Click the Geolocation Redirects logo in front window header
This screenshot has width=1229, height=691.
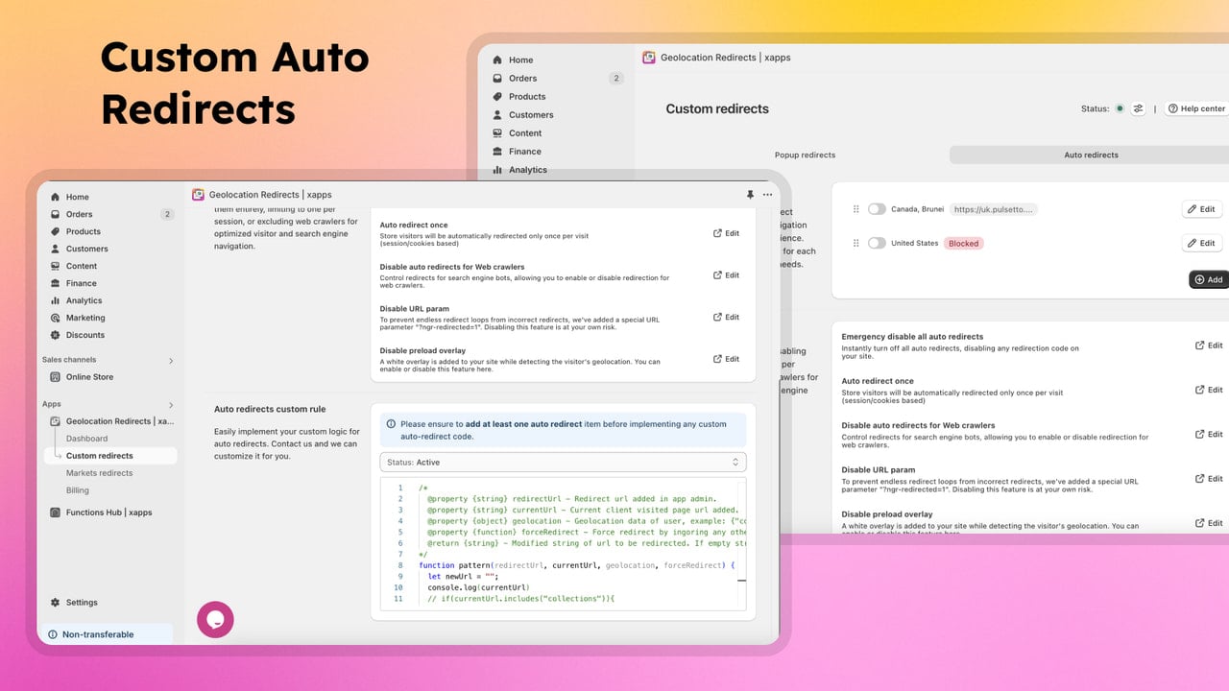coord(198,194)
